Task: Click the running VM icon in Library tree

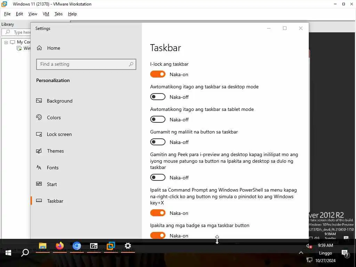Action: (x=19, y=48)
